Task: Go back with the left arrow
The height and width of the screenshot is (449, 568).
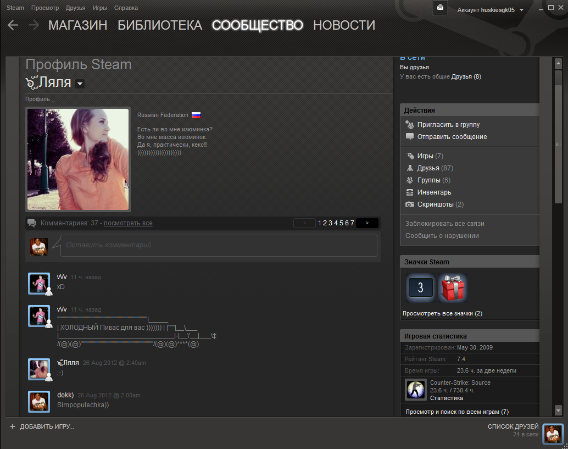Action: pyautogui.click(x=13, y=25)
